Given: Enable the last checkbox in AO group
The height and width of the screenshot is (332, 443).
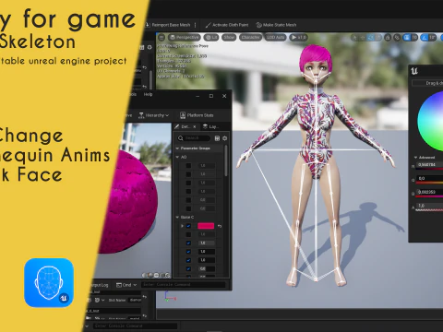Looking at the screenshot, I should (188, 208).
